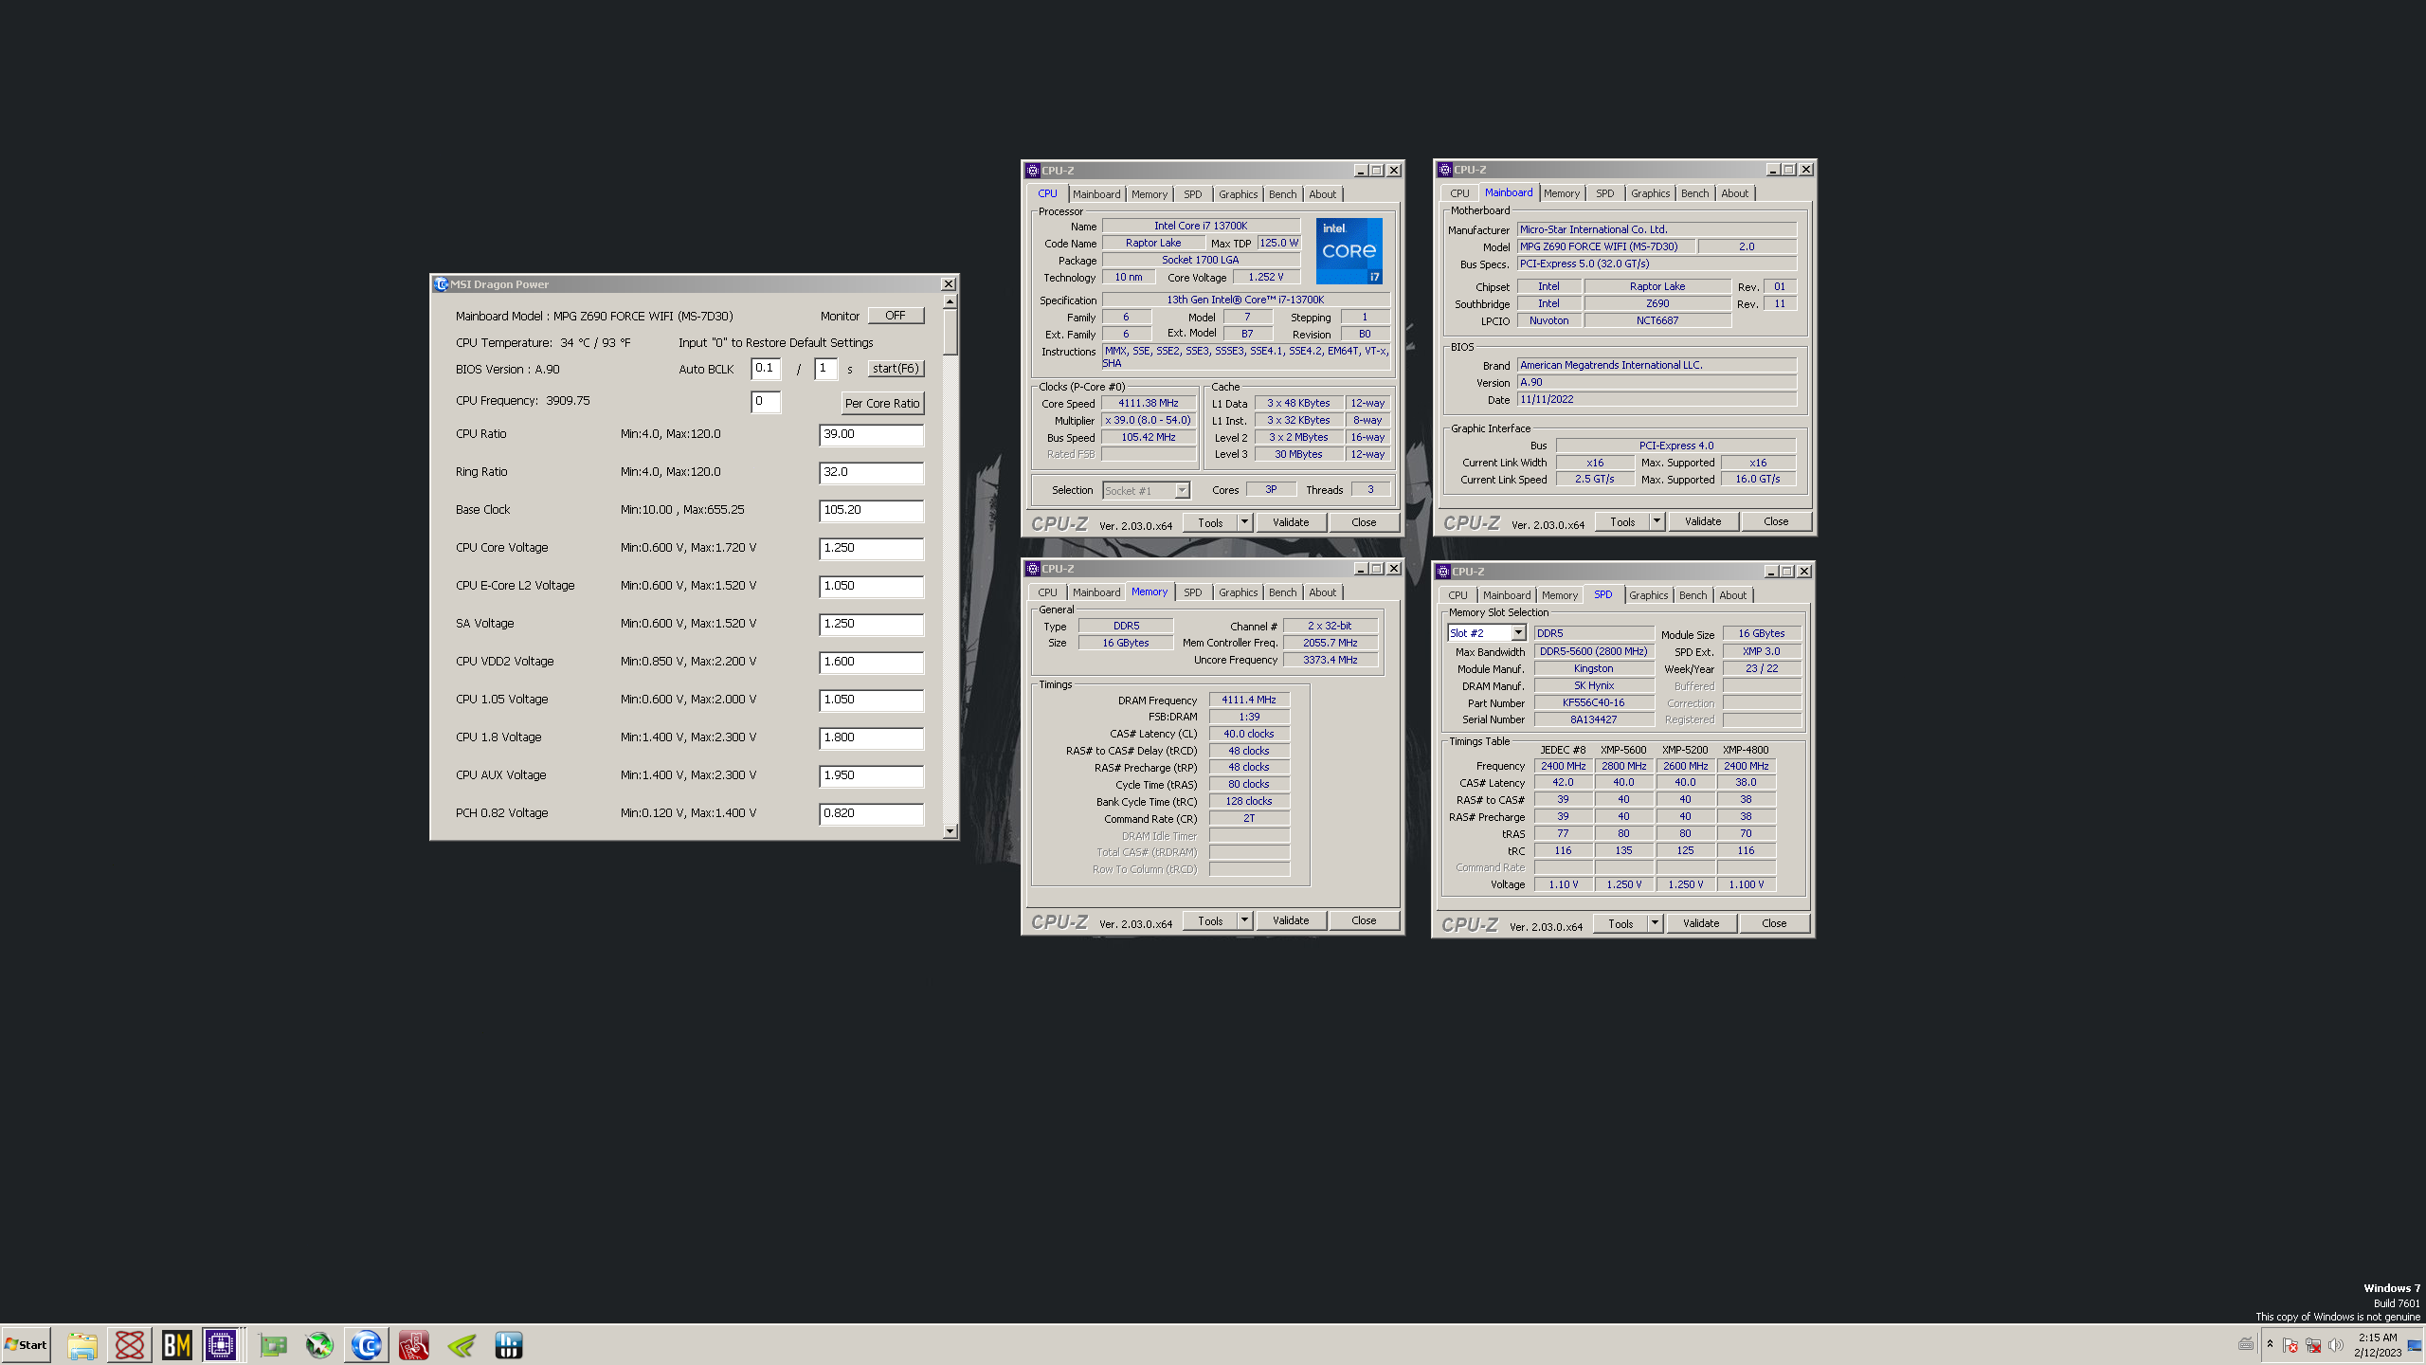Expand Tools arrow in CPU-Z Mainboard window

tap(1657, 521)
